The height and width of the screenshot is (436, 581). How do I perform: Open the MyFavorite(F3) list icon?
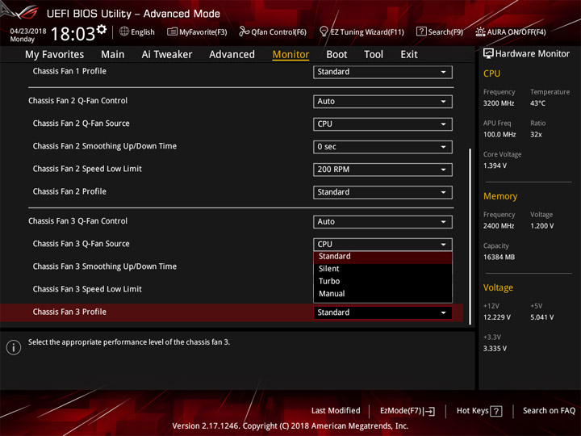click(x=172, y=31)
